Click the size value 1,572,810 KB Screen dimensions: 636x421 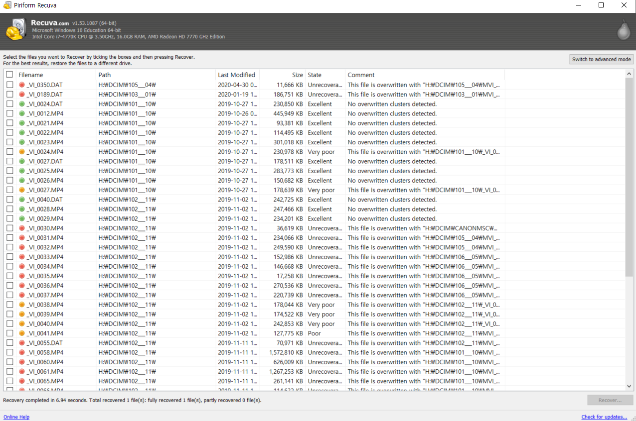[286, 352]
